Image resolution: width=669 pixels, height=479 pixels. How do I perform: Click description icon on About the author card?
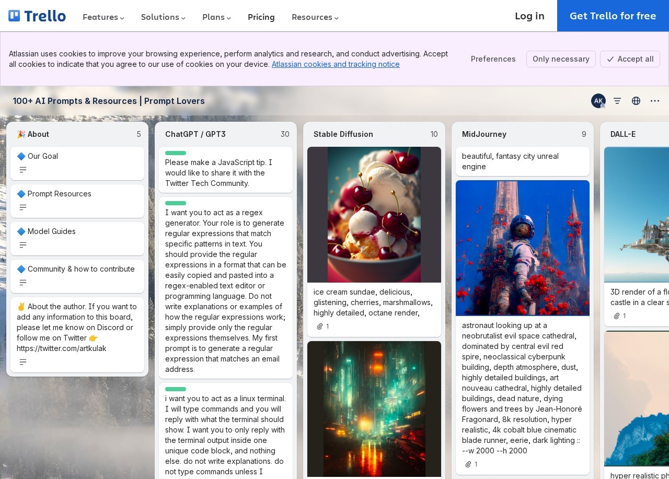(x=23, y=362)
